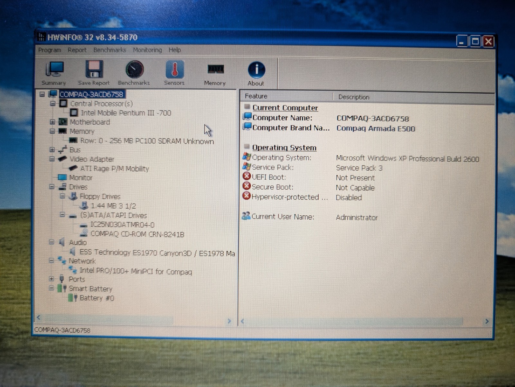The width and height of the screenshot is (515, 387).
Task: Collapse the (S)ATA/ATAPI Drives node
Action: point(62,214)
